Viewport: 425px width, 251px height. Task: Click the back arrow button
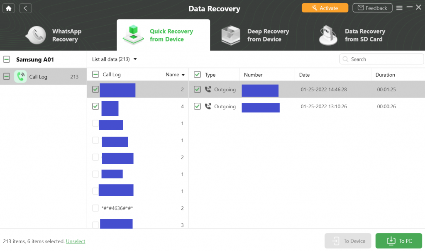pos(25,8)
